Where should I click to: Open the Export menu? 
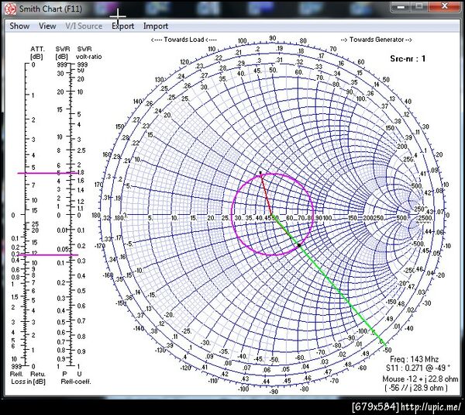coord(122,26)
